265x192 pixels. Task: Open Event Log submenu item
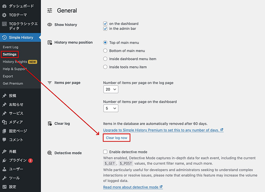click(x=10, y=47)
